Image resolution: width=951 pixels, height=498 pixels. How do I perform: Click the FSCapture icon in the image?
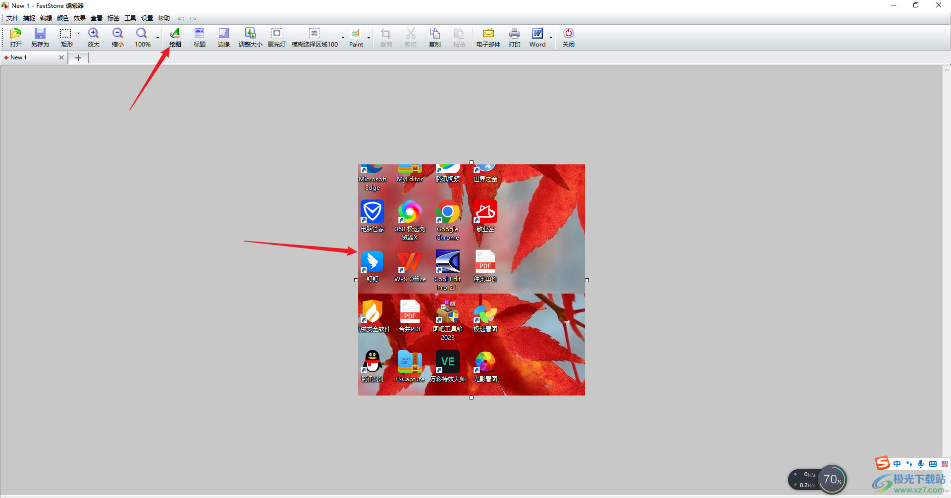tap(410, 362)
